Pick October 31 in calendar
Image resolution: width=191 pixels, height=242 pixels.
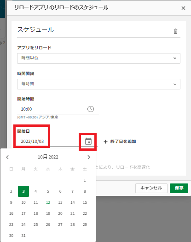(x=23, y=236)
